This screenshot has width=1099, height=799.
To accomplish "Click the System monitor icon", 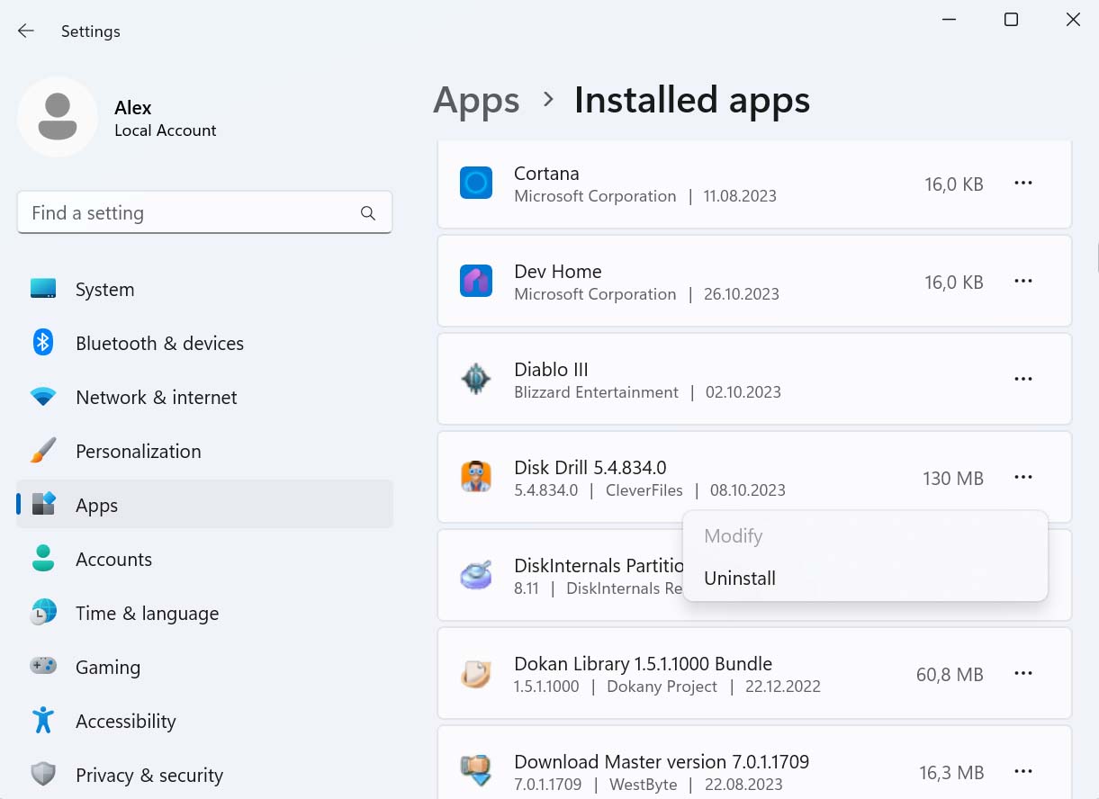I will [43, 289].
